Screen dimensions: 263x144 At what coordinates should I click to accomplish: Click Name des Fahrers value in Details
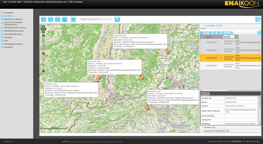(241, 111)
